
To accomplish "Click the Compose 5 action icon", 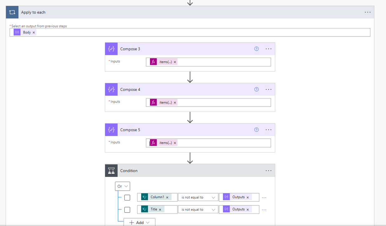I will [x=111, y=130].
